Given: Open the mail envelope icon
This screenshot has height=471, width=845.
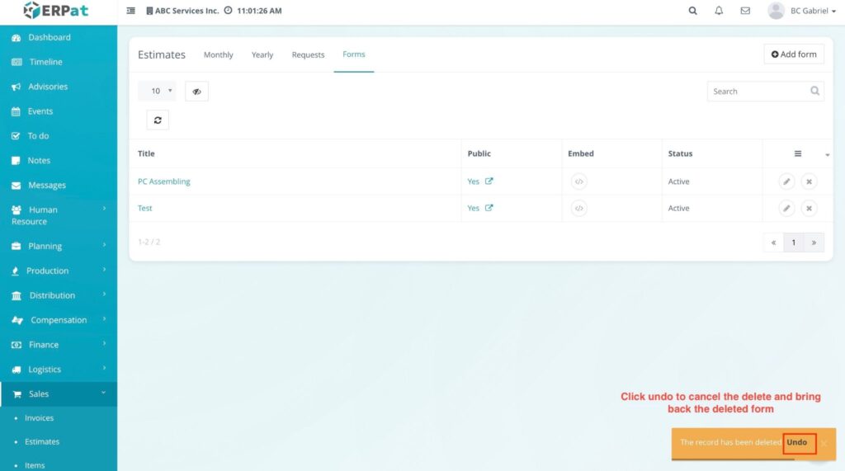Looking at the screenshot, I should point(745,11).
